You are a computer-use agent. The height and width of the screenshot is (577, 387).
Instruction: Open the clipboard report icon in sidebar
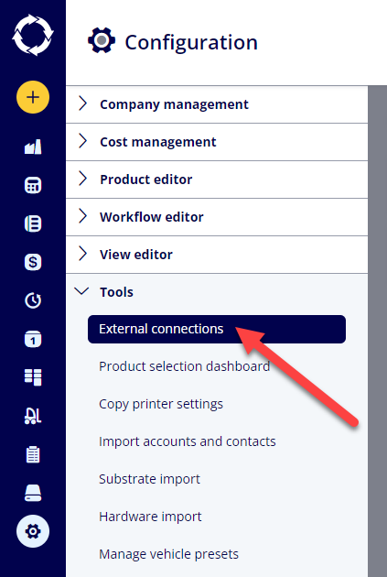point(33,454)
